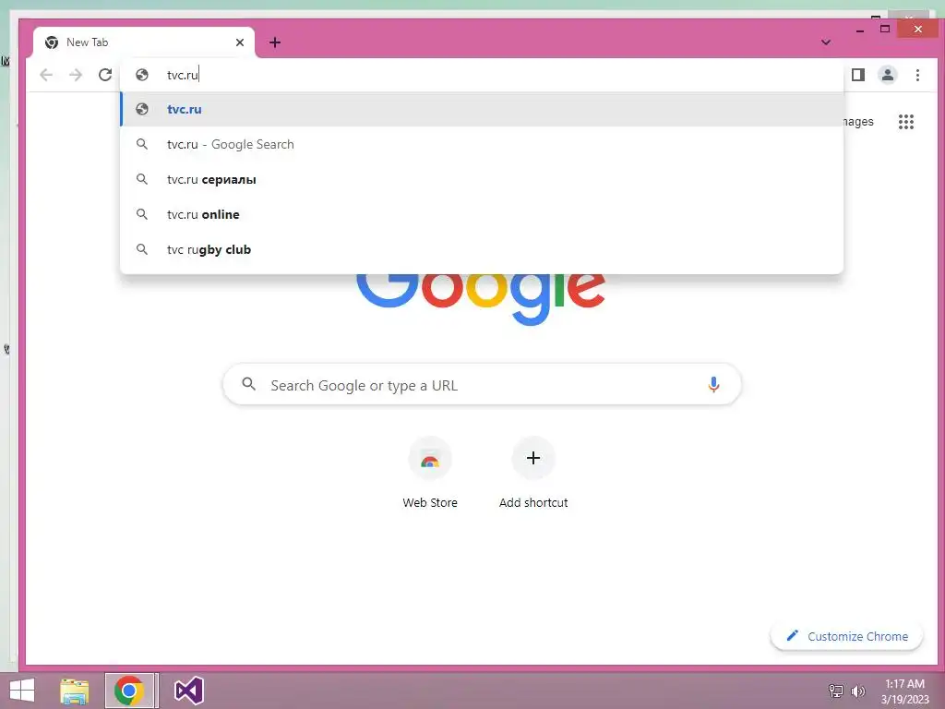Select the 'tvc rugby club' suggestion
The height and width of the screenshot is (709, 945).
click(482, 249)
